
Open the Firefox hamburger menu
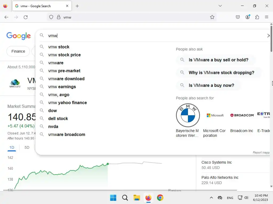(267, 17)
